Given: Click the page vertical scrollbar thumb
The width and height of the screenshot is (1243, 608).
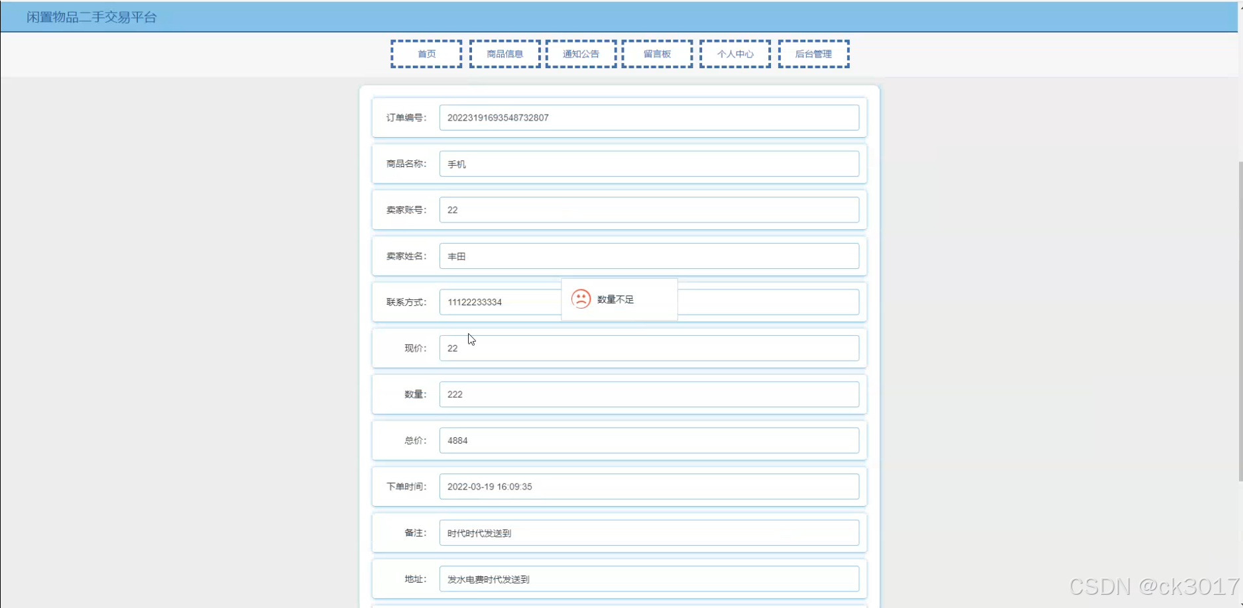Looking at the screenshot, I should pyautogui.click(x=1240, y=321).
